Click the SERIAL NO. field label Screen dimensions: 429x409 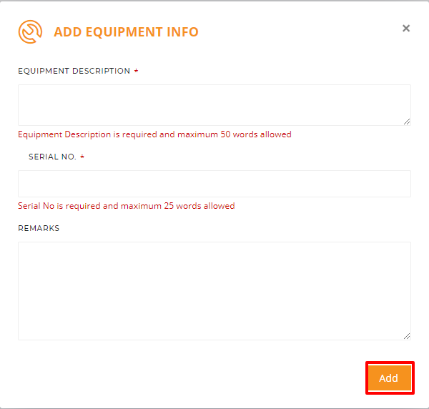pyautogui.click(x=52, y=157)
